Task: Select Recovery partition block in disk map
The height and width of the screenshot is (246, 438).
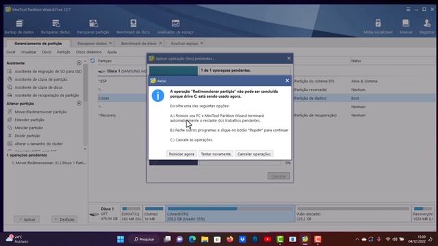Action: (x=423, y=214)
